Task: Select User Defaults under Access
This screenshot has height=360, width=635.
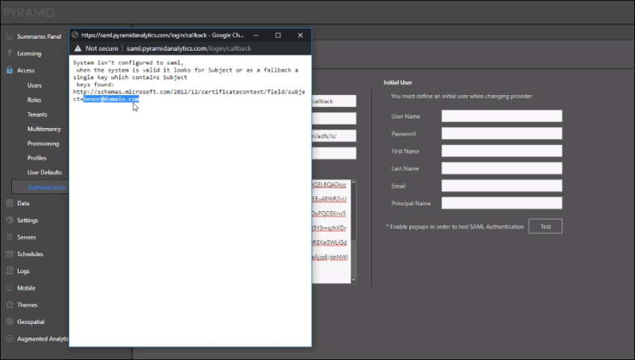Action: coord(44,172)
